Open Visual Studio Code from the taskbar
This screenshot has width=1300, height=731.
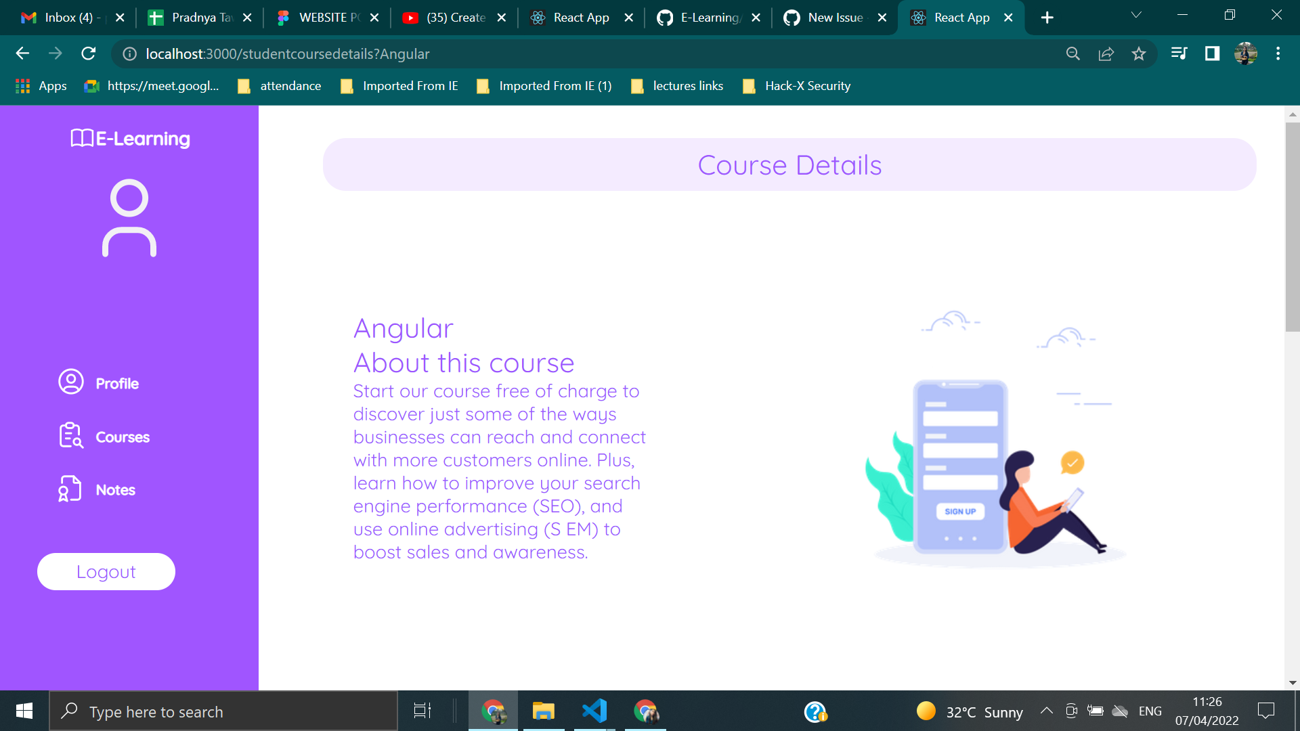click(x=593, y=711)
